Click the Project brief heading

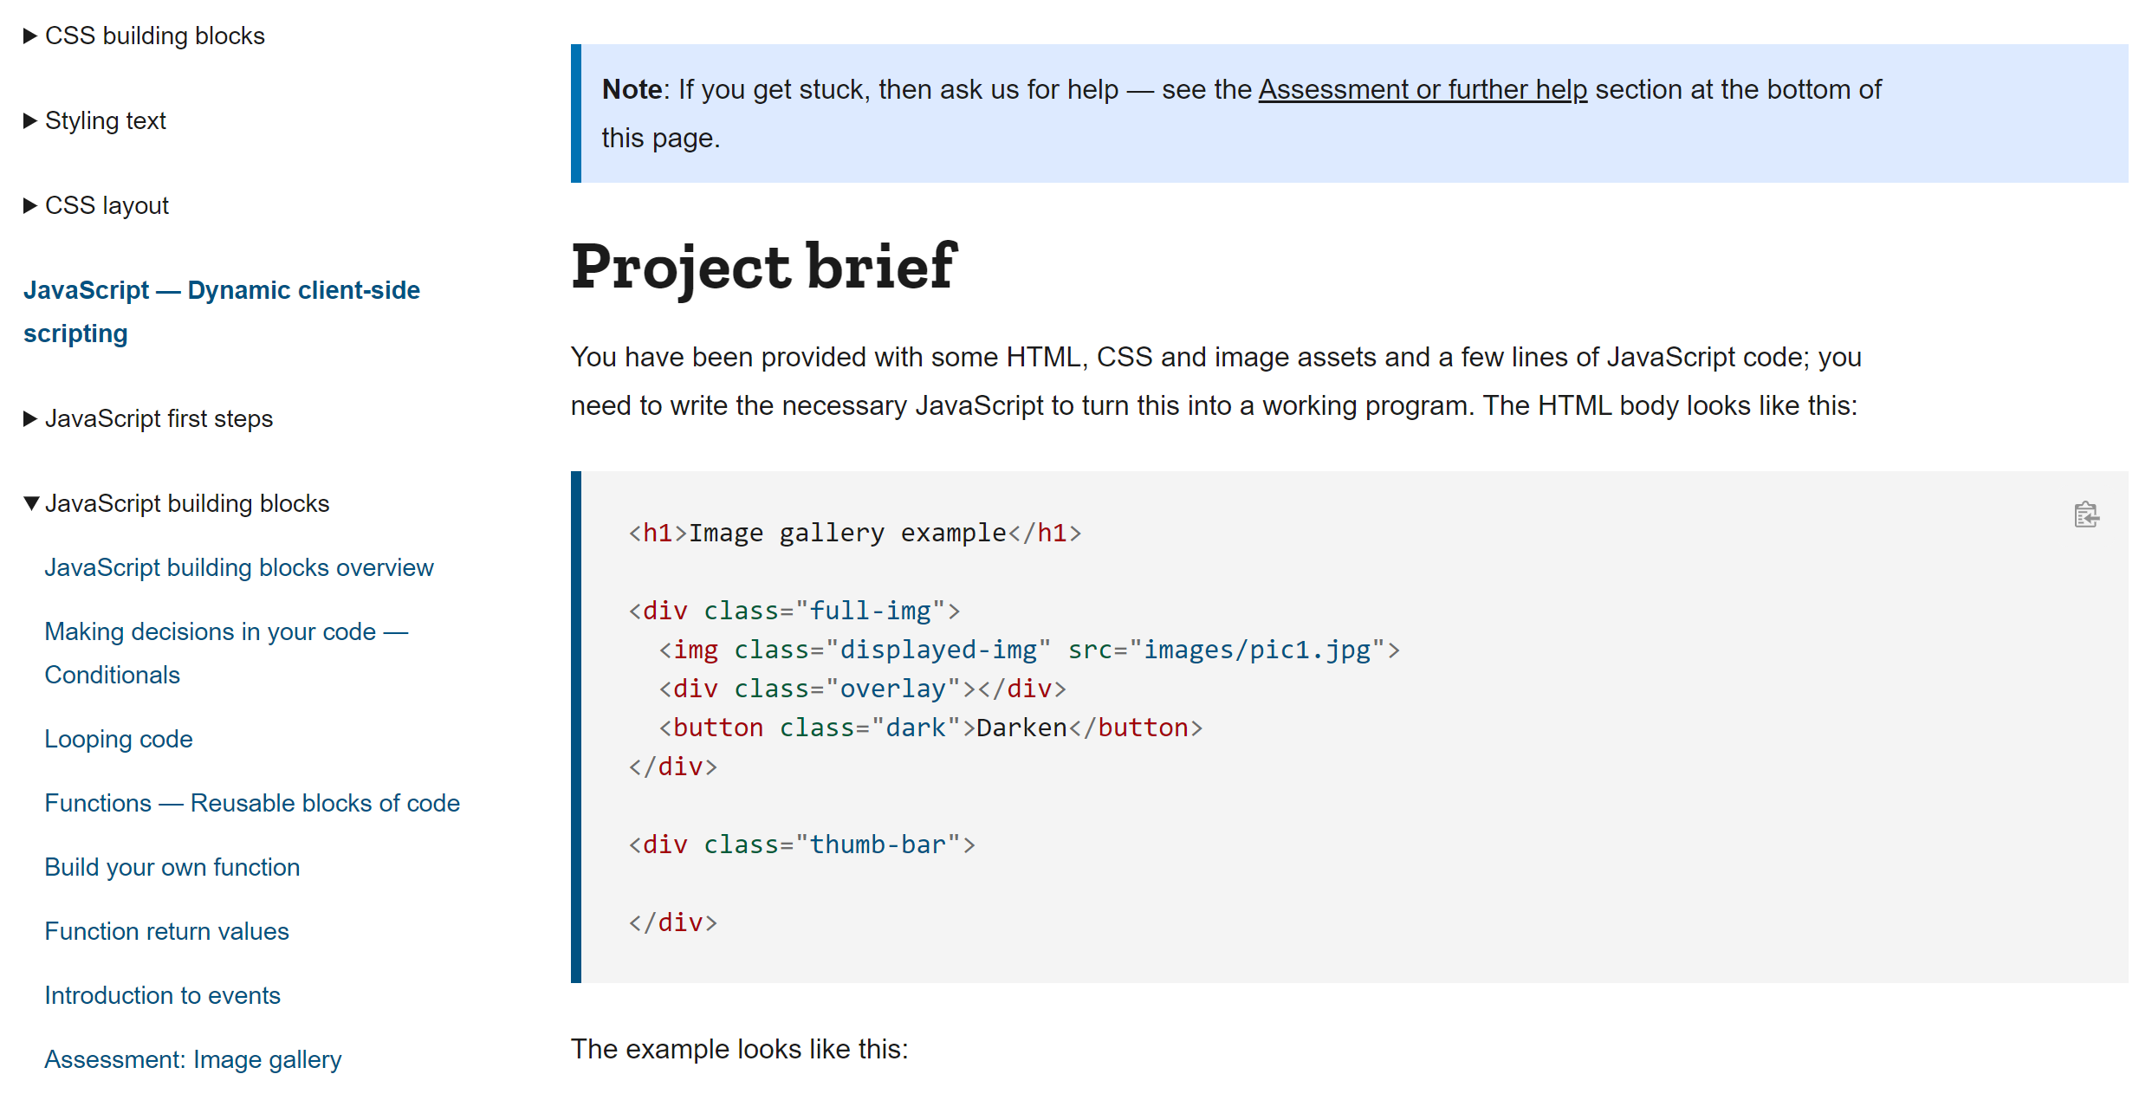coord(763,266)
